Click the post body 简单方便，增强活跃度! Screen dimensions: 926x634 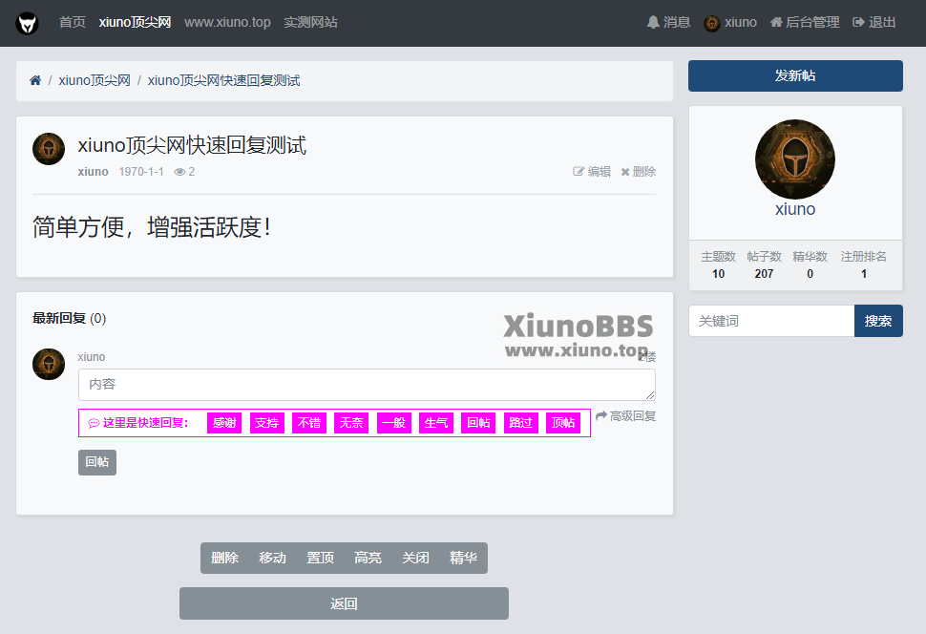(152, 227)
